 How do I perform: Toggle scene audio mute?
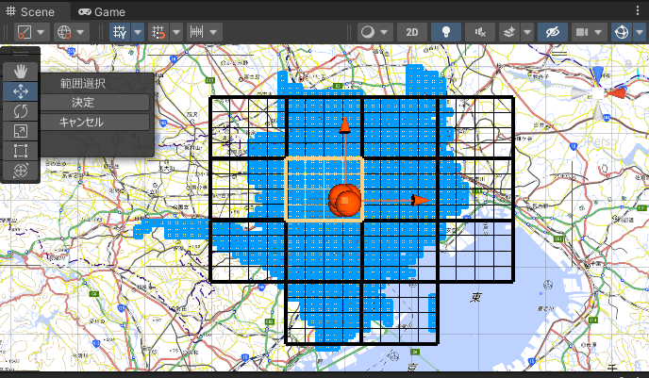[480, 32]
